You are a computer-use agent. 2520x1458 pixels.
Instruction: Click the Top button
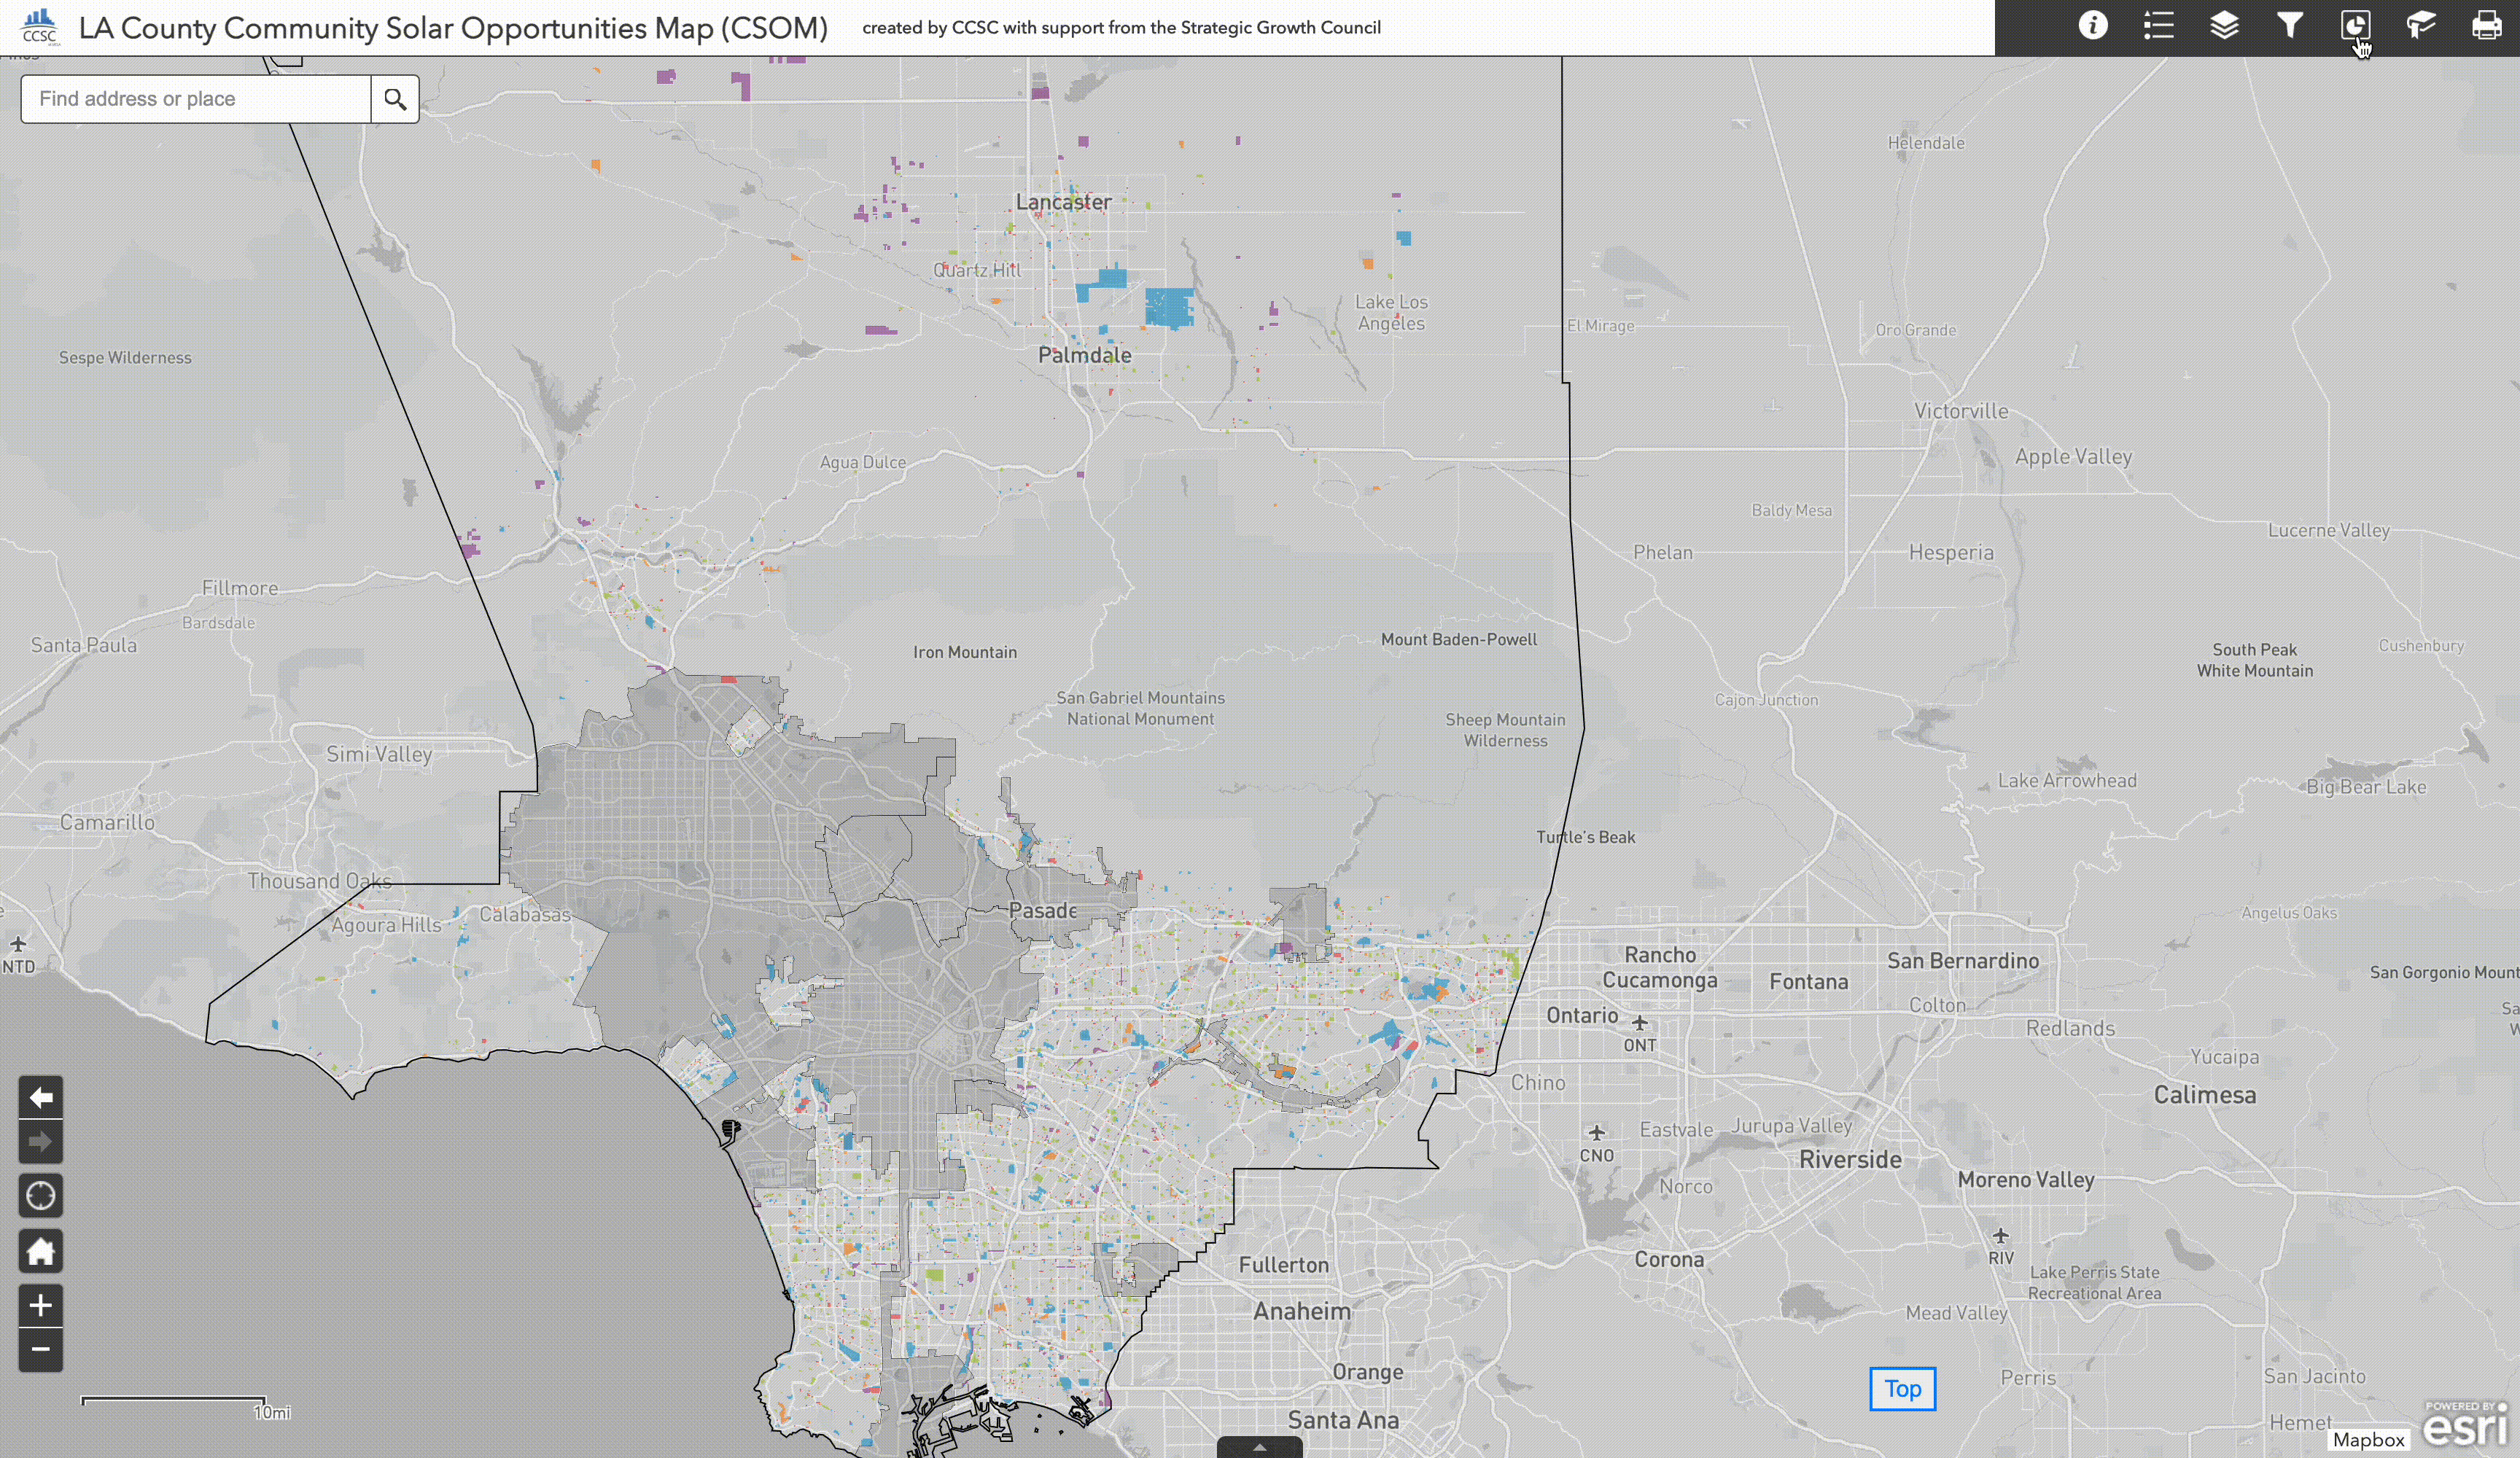1902,1389
